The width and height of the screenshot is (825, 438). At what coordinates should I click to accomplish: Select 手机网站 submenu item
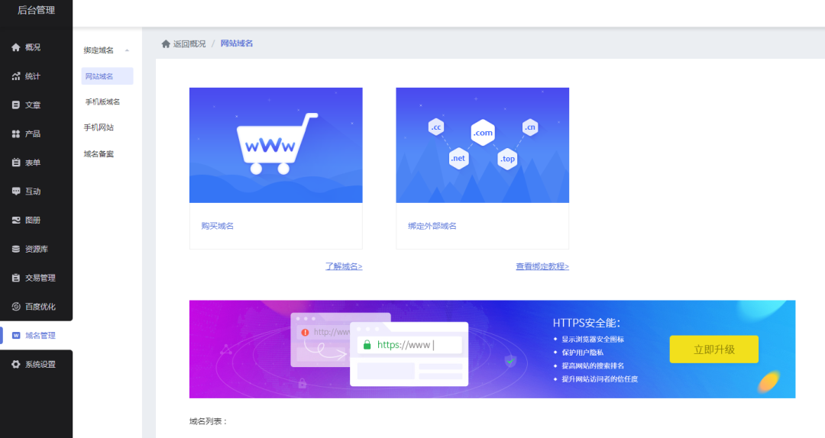click(x=99, y=127)
